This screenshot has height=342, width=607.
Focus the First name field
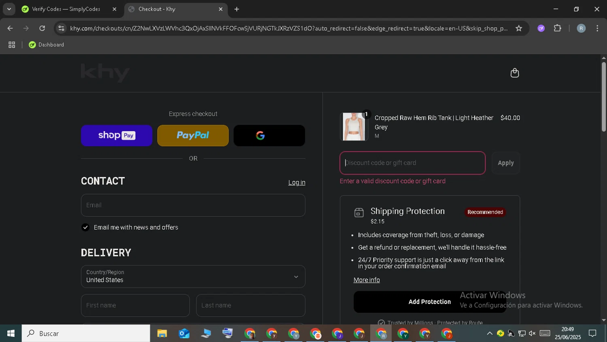pyautogui.click(x=135, y=305)
